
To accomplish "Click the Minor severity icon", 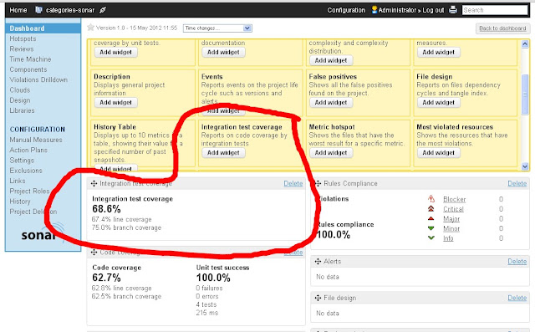I will pyautogui.click(x=431, y=228).
